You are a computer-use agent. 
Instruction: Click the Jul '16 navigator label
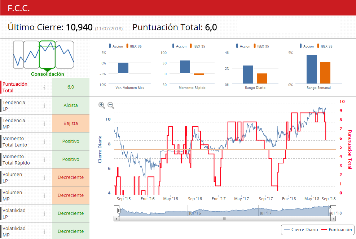click(x=195, y=213)
